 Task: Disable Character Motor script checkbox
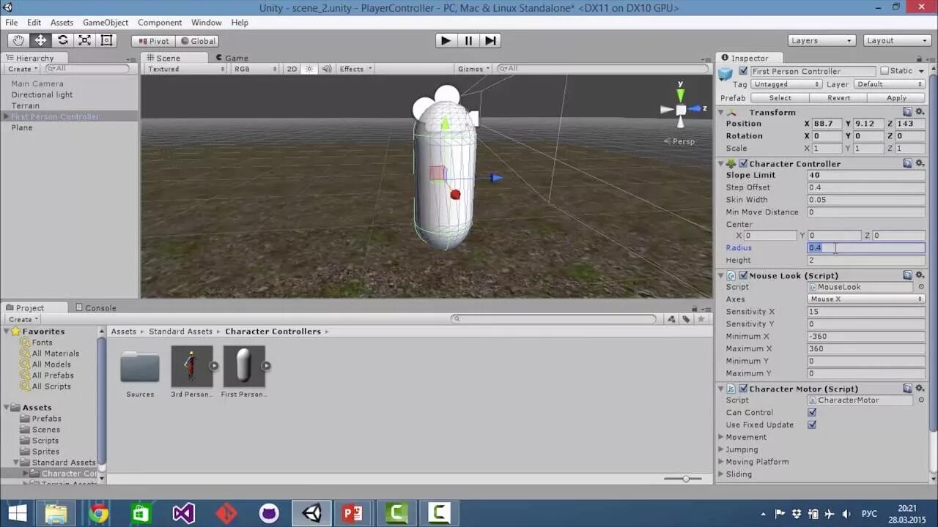click(x=743, y=389)
